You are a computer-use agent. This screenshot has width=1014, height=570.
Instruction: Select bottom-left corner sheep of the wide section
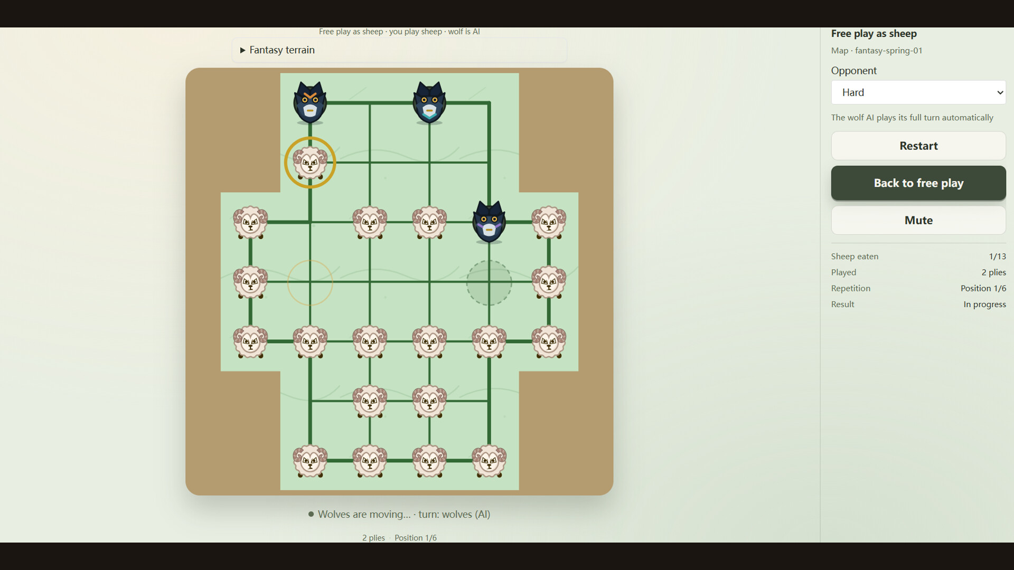click(250, 341)
